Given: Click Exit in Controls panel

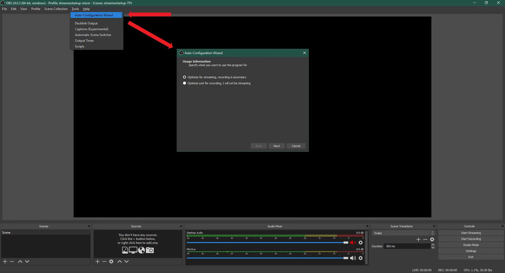Looking at the screenshot, I should tap(471, 257).
